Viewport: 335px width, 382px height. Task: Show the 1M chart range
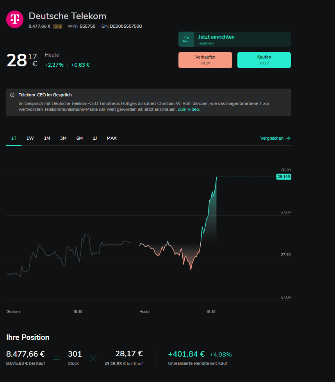pyautogui.click(x=47, y=138)
